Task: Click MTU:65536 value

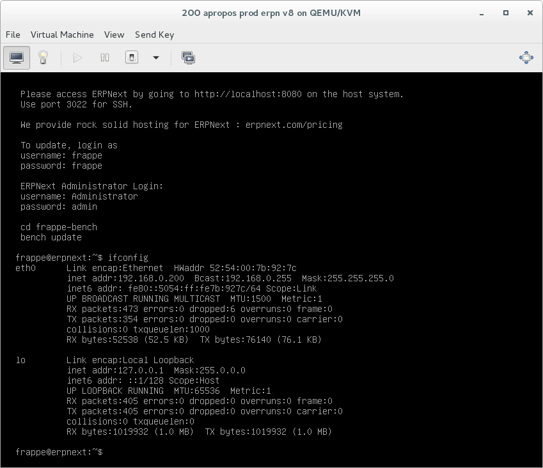Action: tap(197, 391)
